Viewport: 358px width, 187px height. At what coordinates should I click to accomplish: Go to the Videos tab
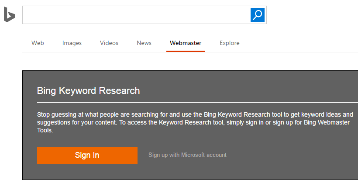click(x=109, y=43)
